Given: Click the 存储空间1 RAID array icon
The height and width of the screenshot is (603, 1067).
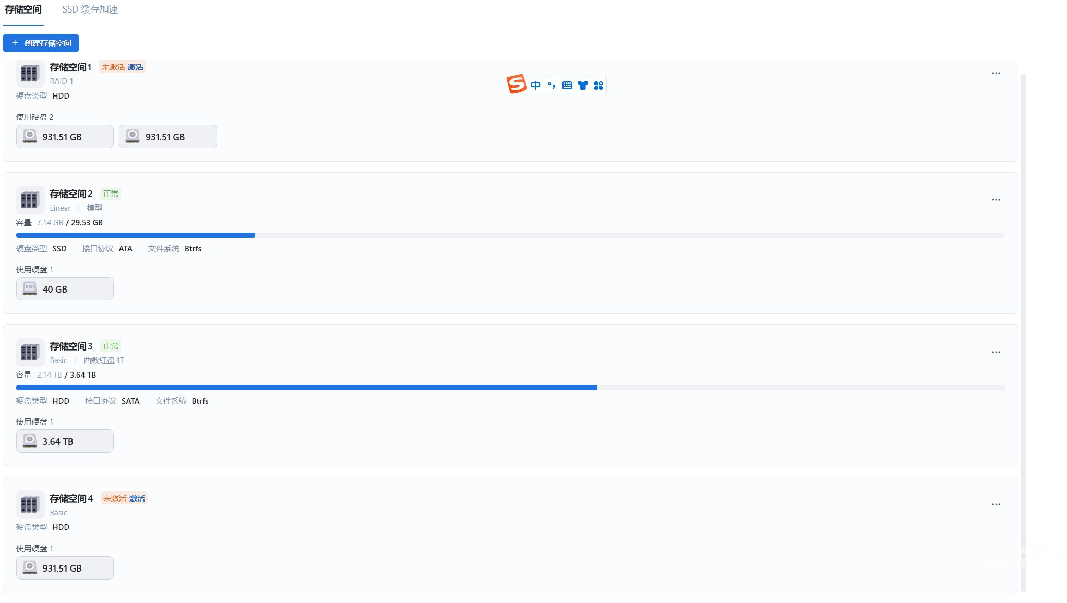Looking at the screenshot, I should point(30,73).
